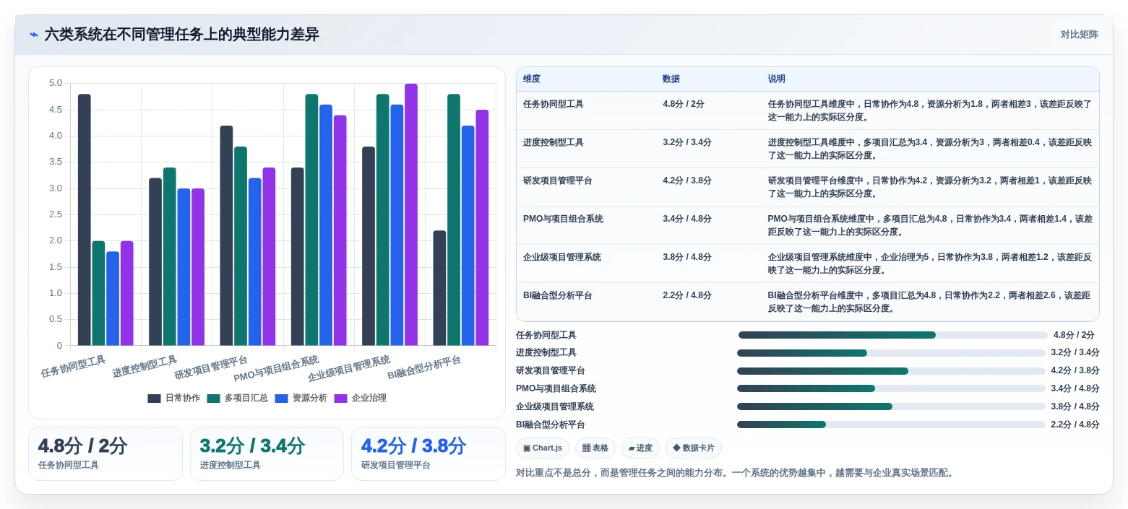Toggle the 多项目汇总 legend color box
This screenshot has height=509, width=1128.
(213, 399)
